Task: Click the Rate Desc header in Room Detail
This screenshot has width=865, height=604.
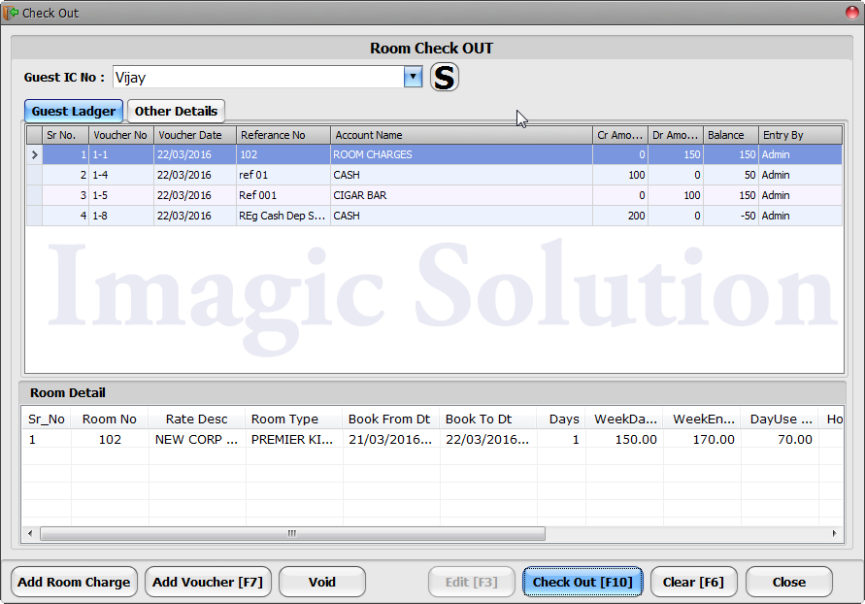Action: pyautogui.click(x=196, y=419)
